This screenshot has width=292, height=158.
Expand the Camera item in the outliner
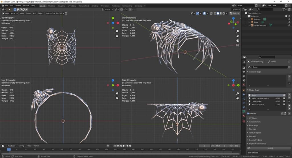[249, 19]
